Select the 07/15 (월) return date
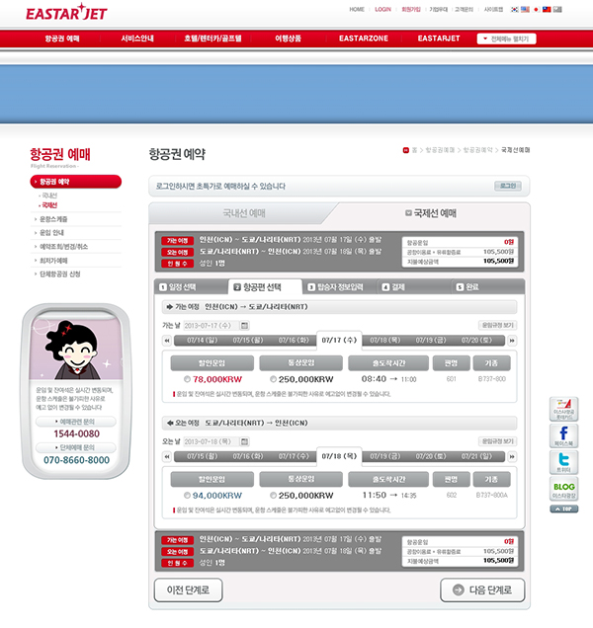Screen dimensions: 593x628 [x=202, y=456]
